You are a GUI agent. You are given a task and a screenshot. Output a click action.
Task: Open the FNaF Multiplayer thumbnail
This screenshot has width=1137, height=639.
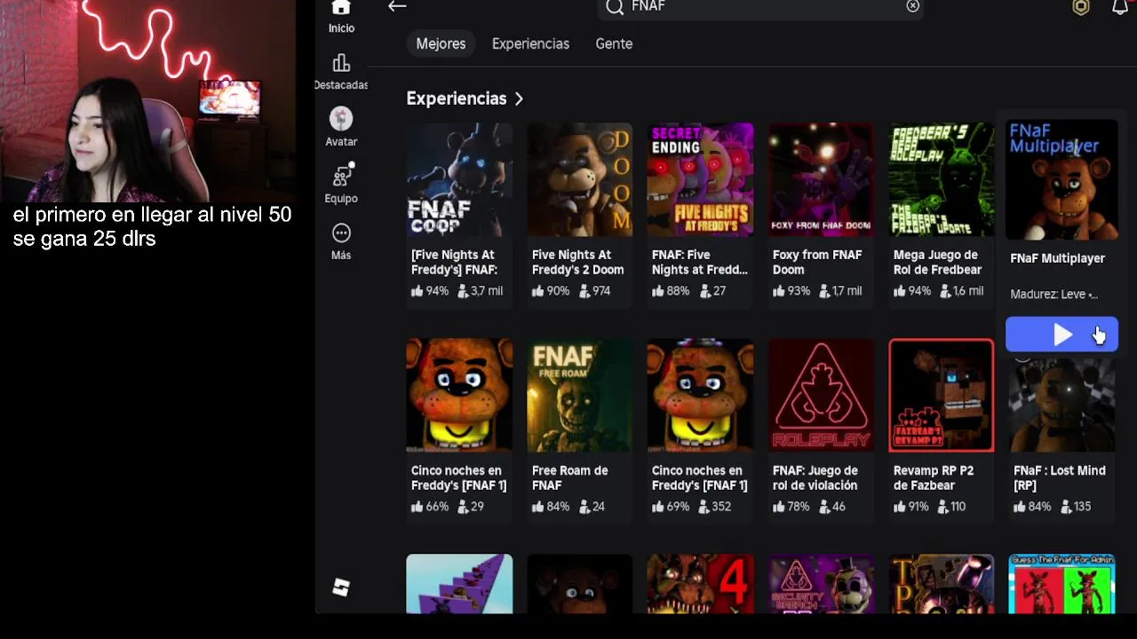point(1061,180)
